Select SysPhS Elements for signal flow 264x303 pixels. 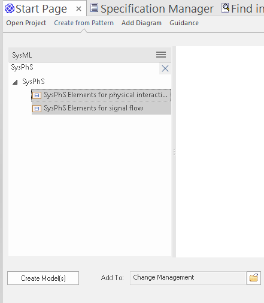point(101,108)
